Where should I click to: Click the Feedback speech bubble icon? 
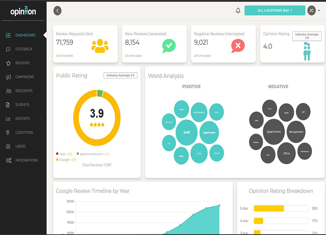click(x=8, y=49)
